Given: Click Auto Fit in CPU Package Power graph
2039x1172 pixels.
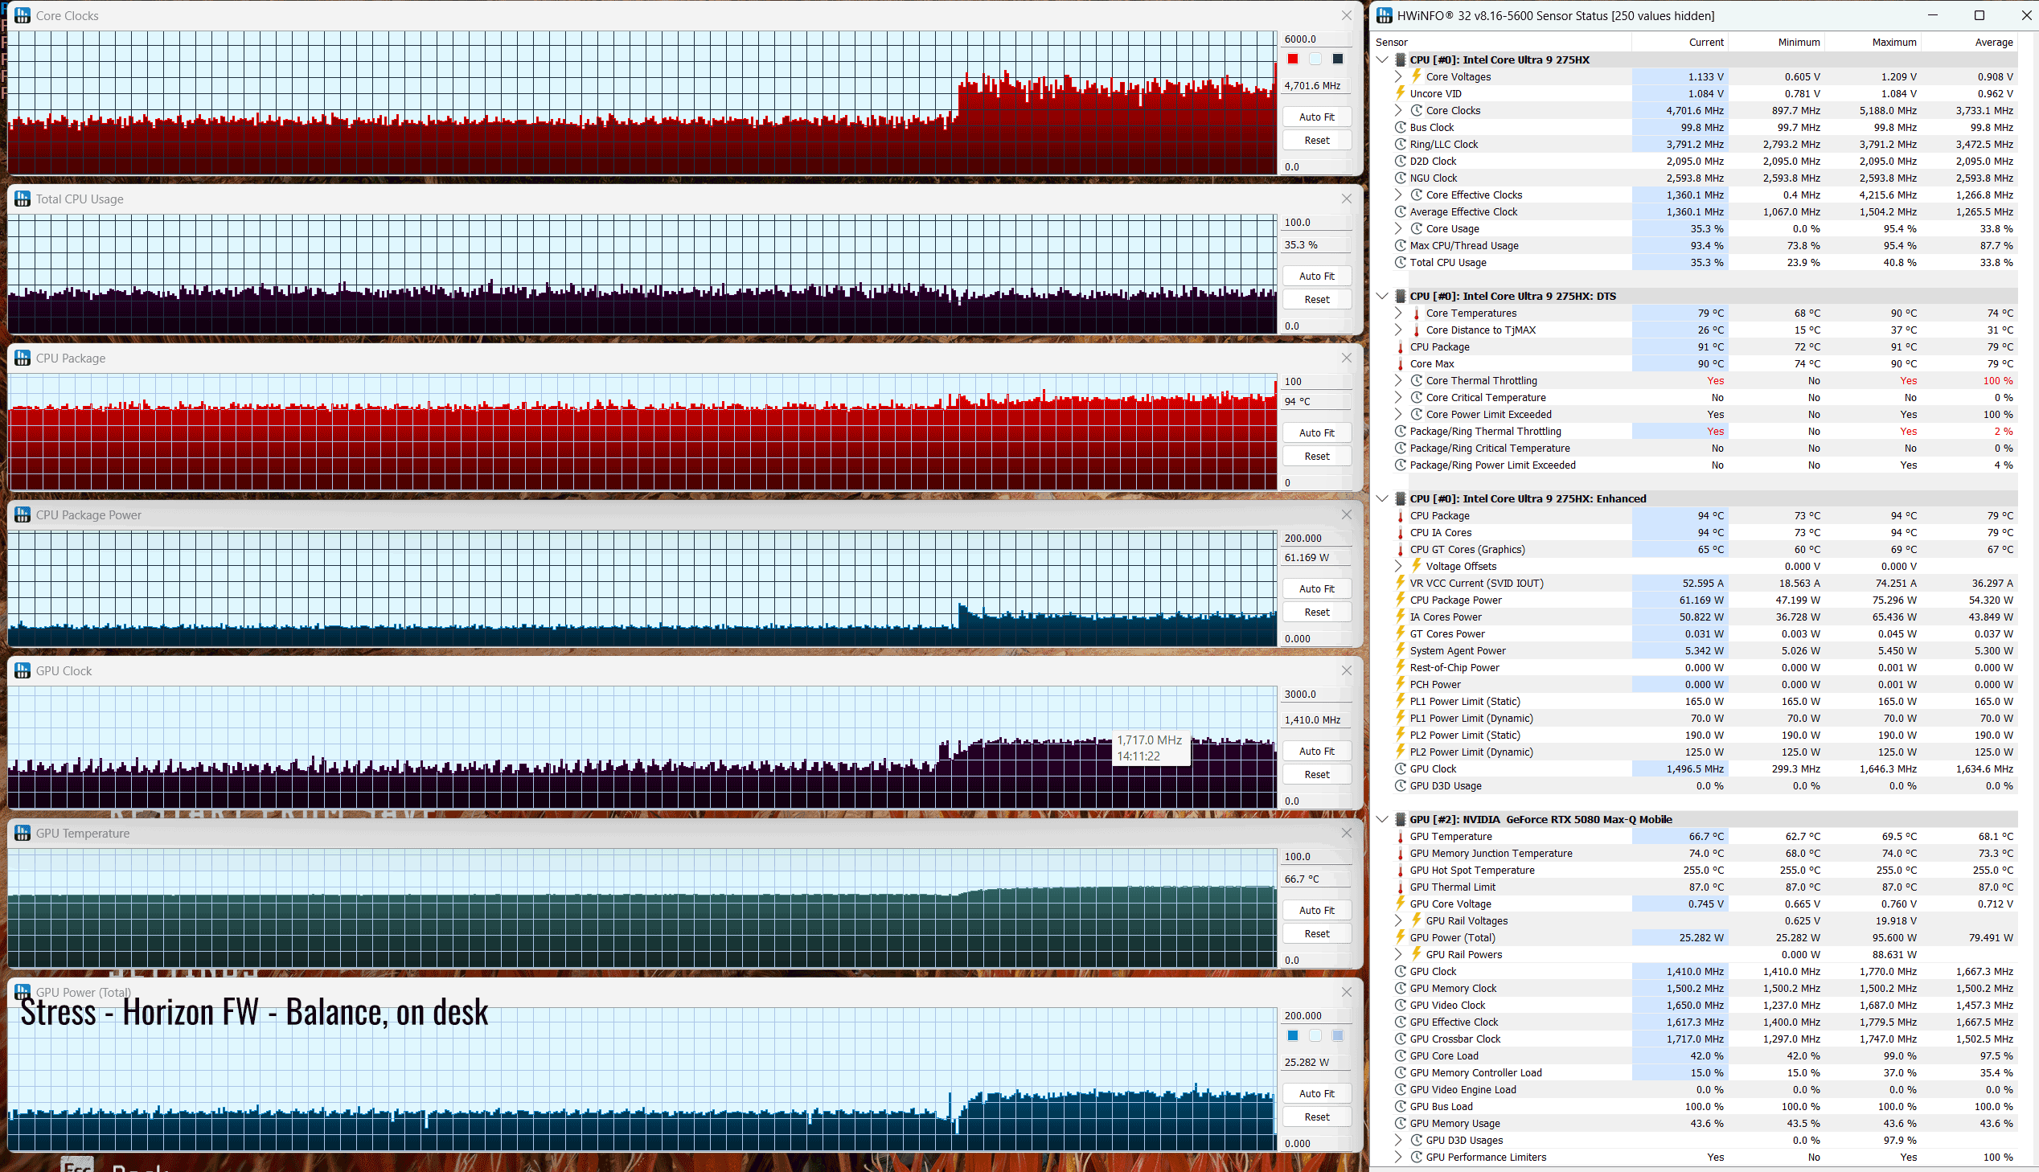Looking at the screenshot, I should tap(1316, 589).
